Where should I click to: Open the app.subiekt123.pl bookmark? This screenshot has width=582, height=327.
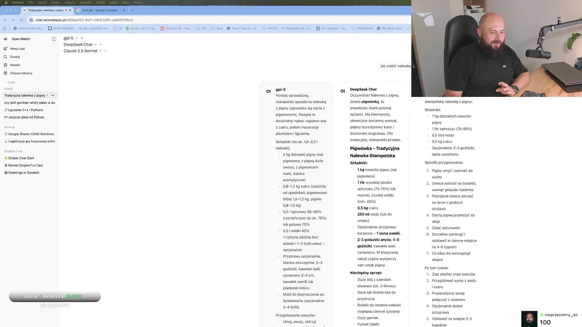(x=94, y=28)
